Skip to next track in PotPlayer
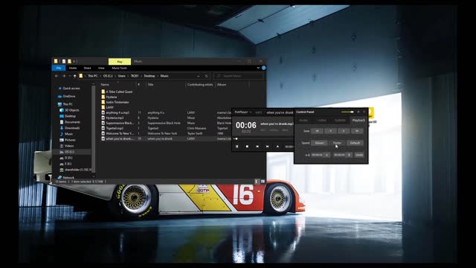The height and width of the screenshot is (268, 476). (x=267, y=147)
